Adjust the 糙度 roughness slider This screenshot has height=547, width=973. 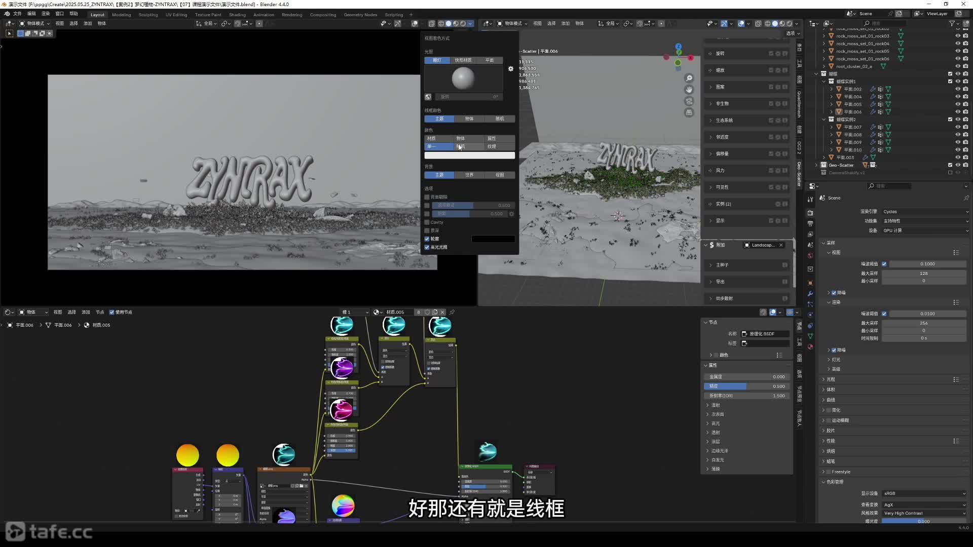(746, 386)
